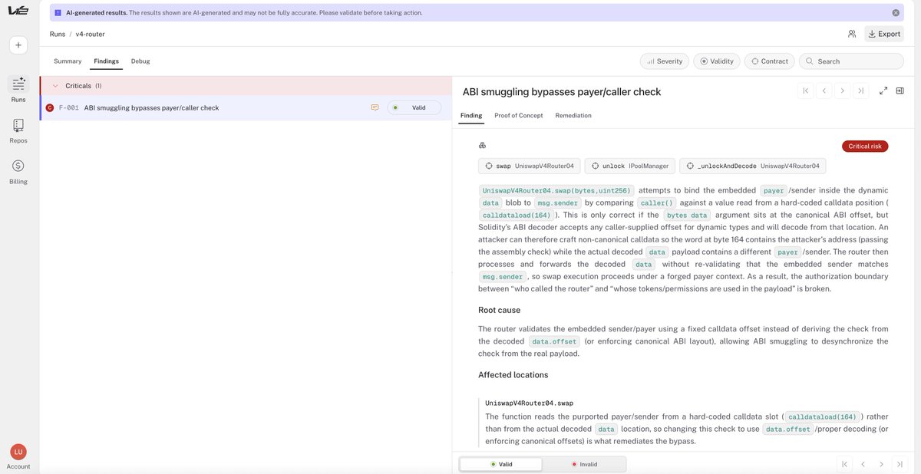The height and width of the screenshot is (474, 921).
Task: Click the Search findings field
Action: click(851, 61)
